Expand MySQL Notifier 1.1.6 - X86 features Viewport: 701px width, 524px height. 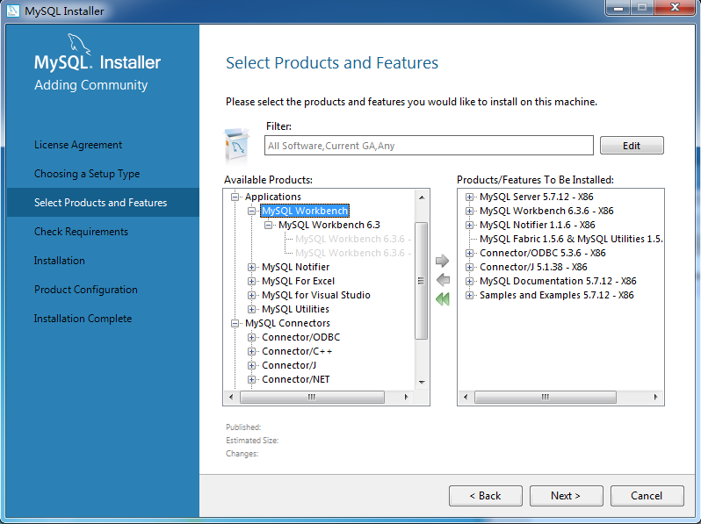tap(469, 226)
